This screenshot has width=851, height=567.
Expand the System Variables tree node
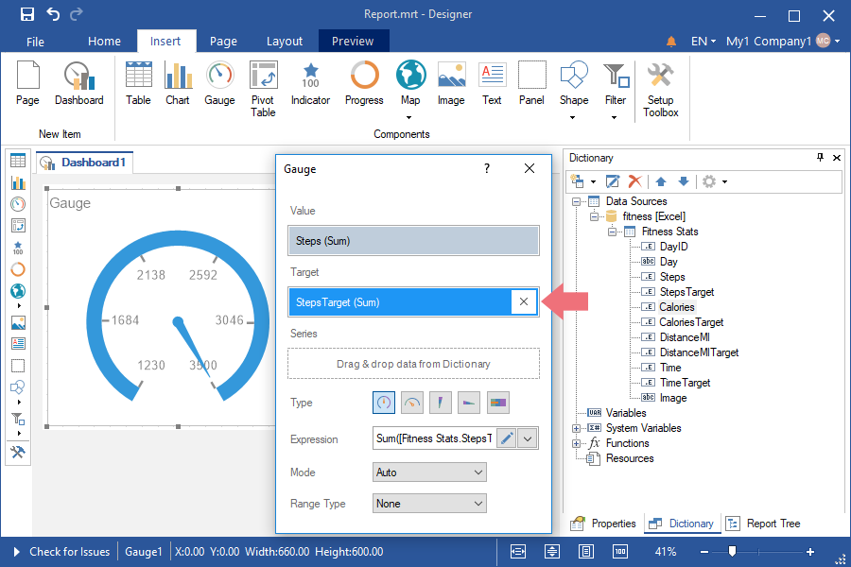coord(577,428)
